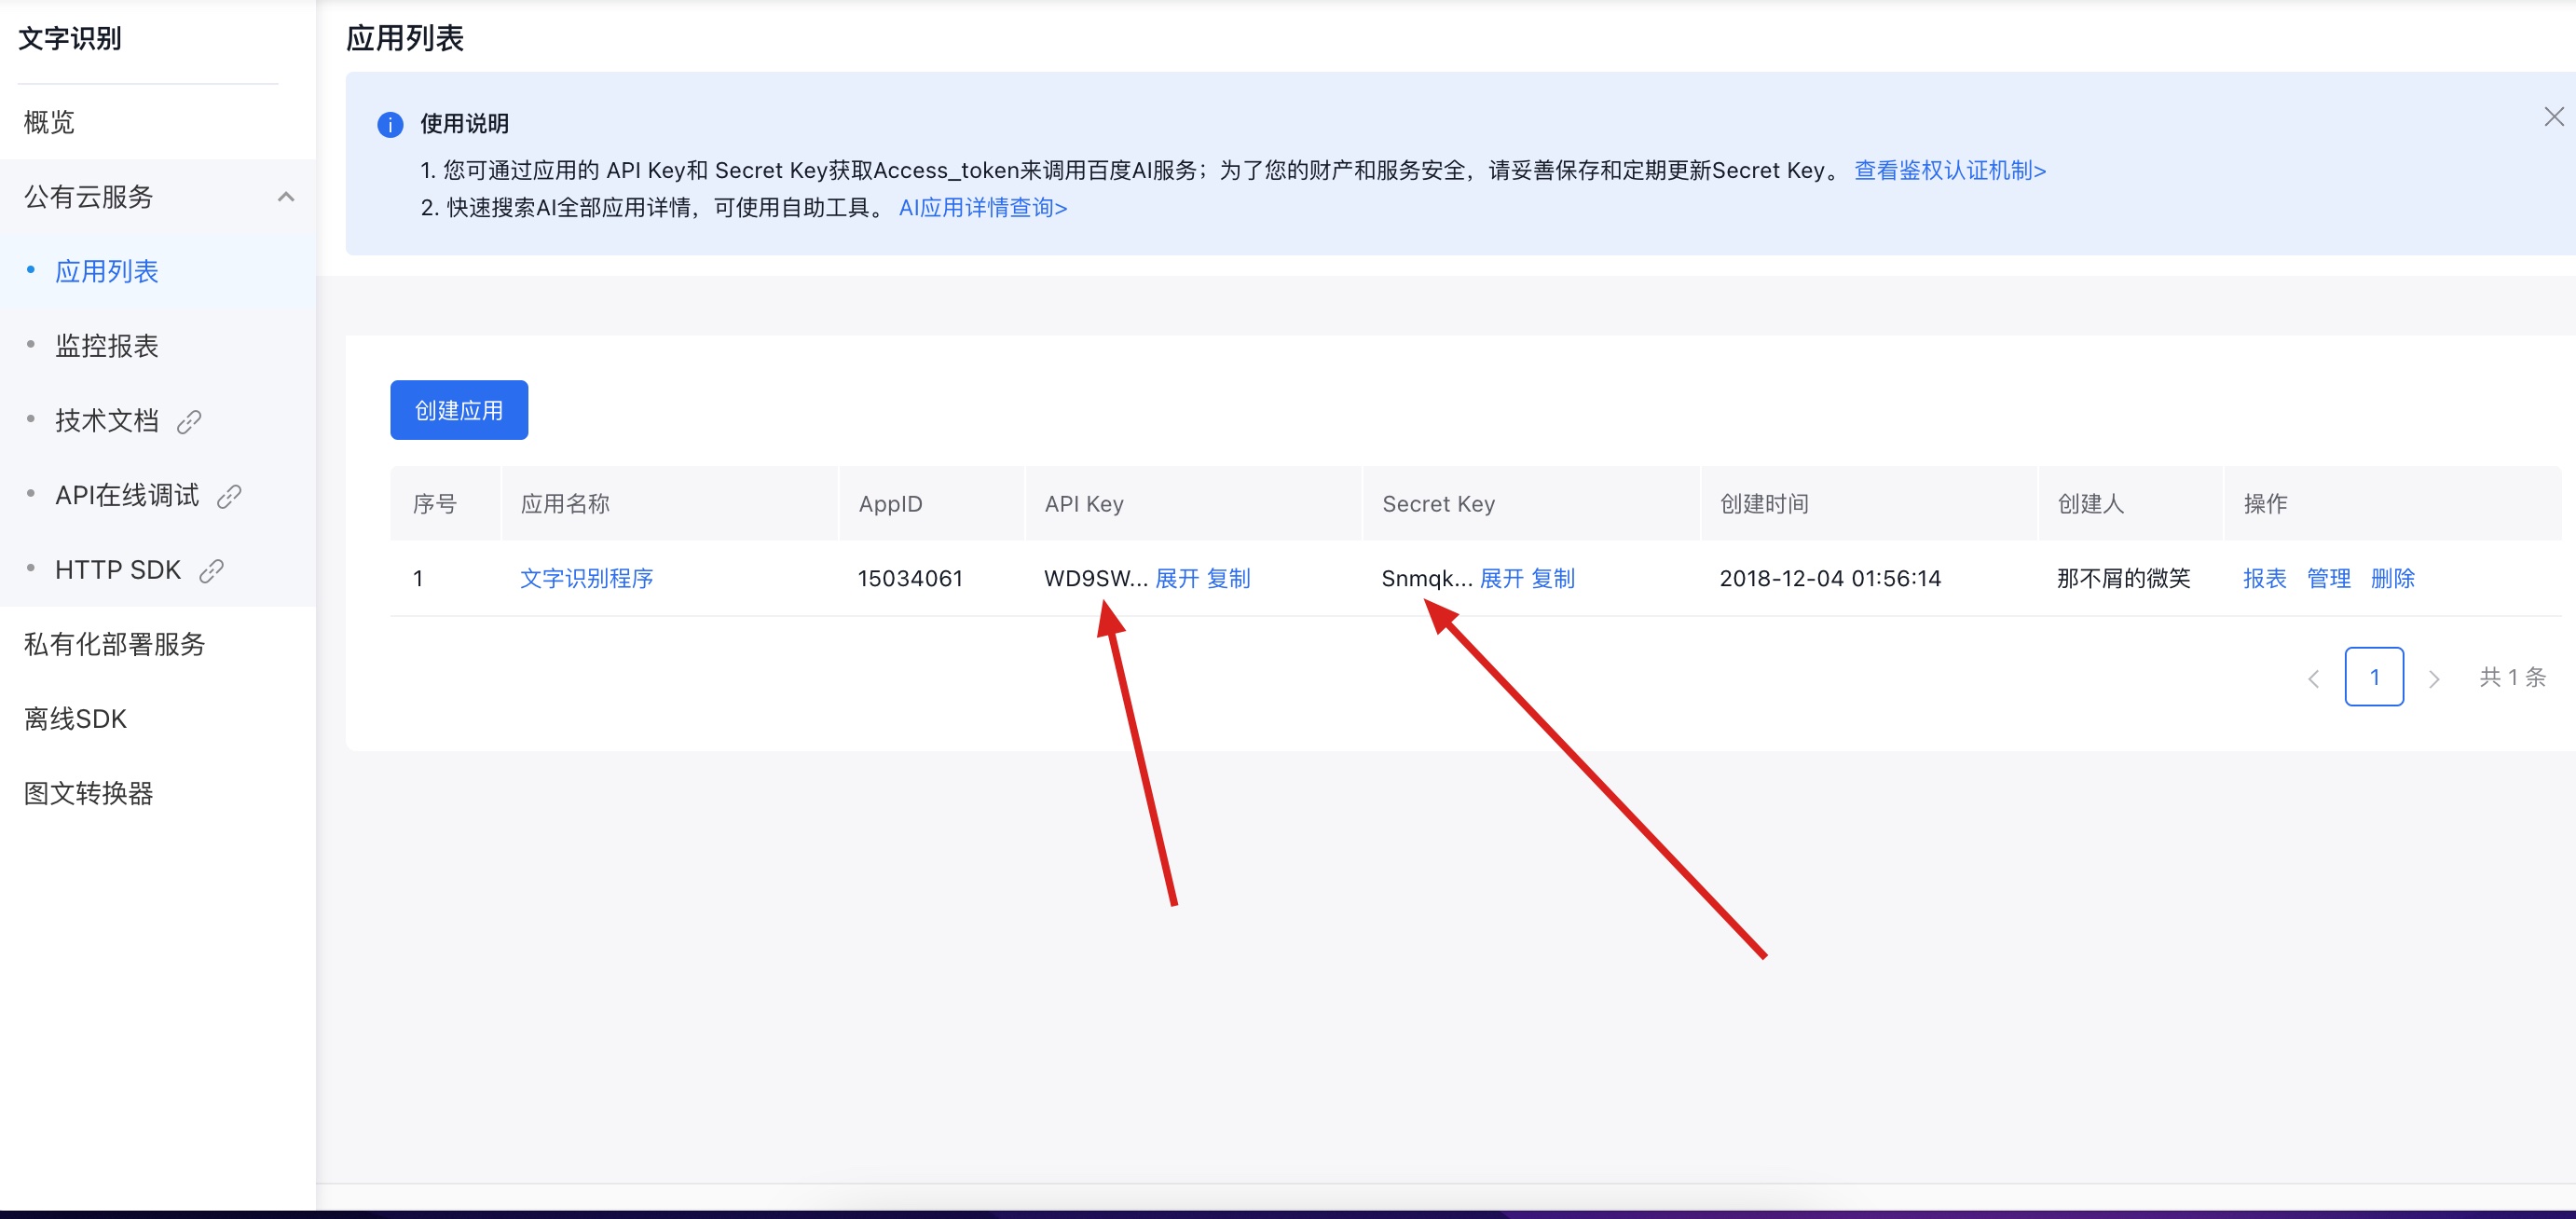Click the truncated Secret Key Snmqk...
Image resolution: width=2576 pixels, height=1219 pixels.
coord(1426,578)
